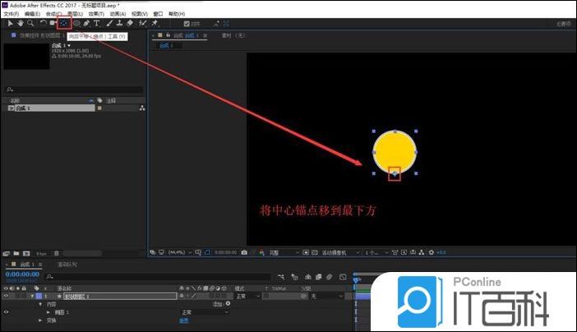Open the Help (帮助) menu
This screenshot has height=332, width=577.
pos(177,14)
